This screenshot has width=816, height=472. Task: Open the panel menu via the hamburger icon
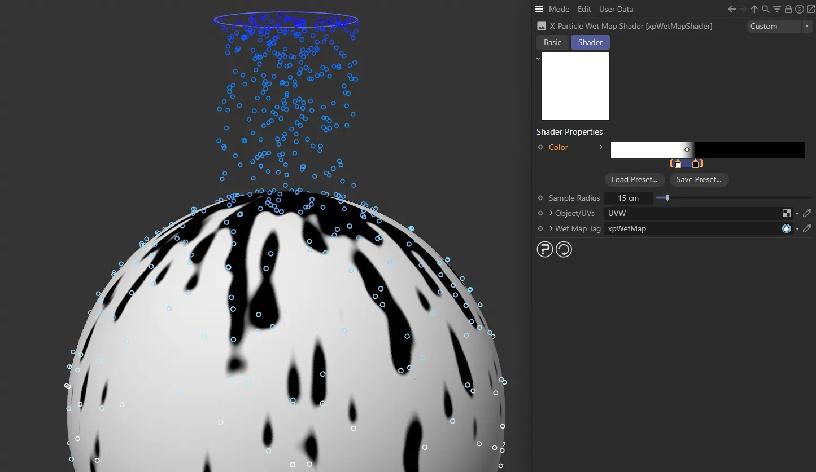(x=539, y=9)
